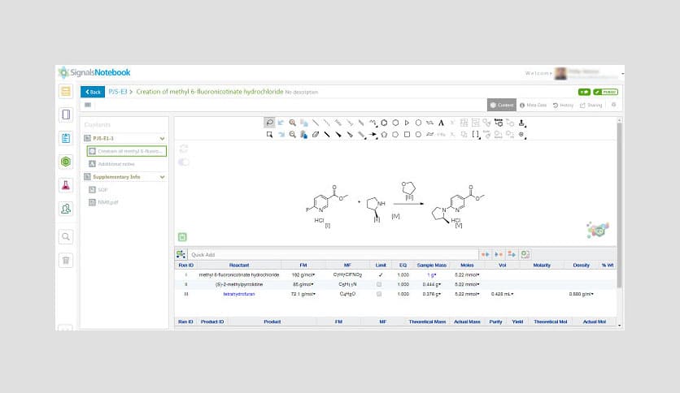This screenshot has width=680, height=393.
Task: Click the name-to-structure tool icon
Action: point(499,123)
